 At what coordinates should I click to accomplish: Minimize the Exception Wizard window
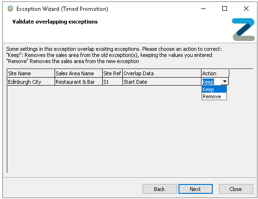[203, 8]
